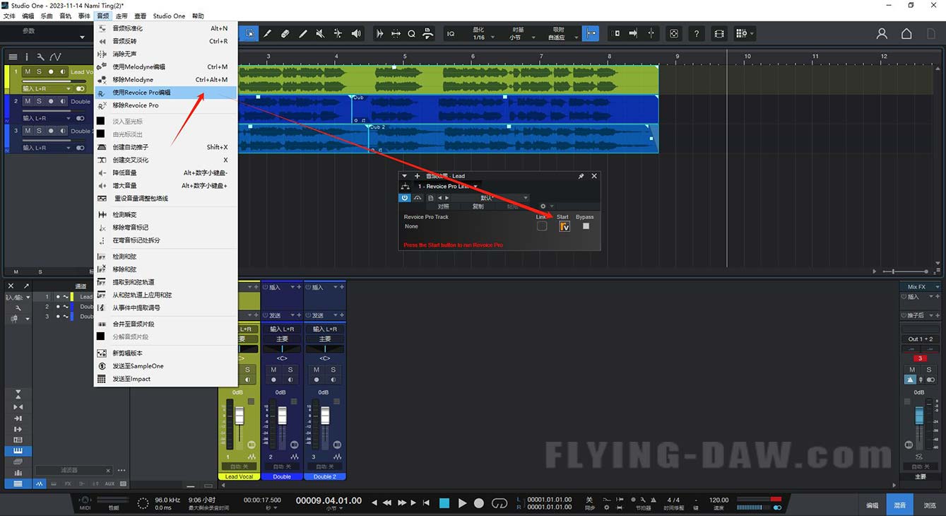Choose 音频标准化 menu entry
The width and height of the screenshot is (946, 516).
(x=165, y=28)
